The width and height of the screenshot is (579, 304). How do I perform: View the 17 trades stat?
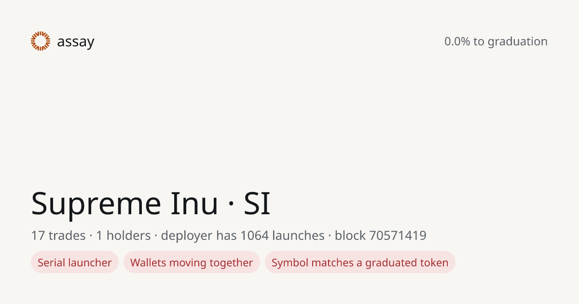[58, 235]
